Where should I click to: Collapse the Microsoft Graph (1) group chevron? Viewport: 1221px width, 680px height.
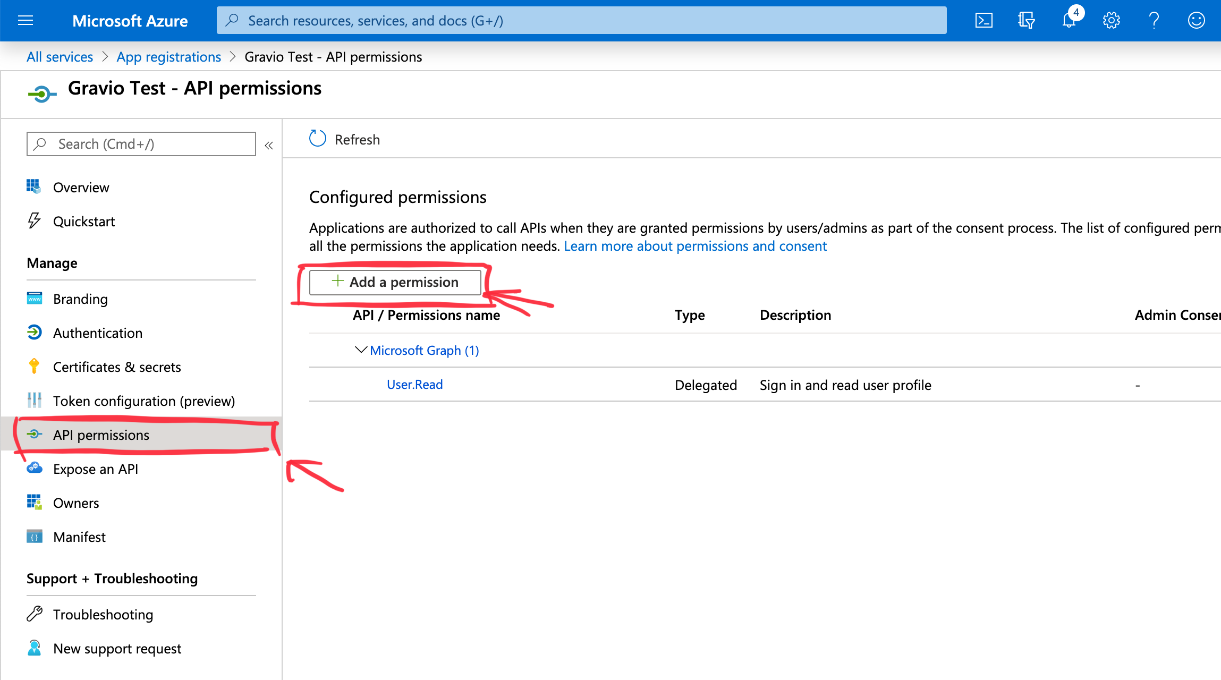(x=361, y=350)
